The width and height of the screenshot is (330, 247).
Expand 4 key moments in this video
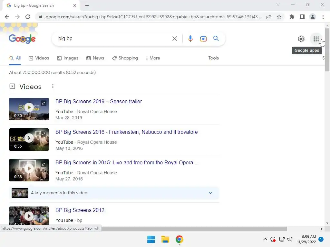114,193
